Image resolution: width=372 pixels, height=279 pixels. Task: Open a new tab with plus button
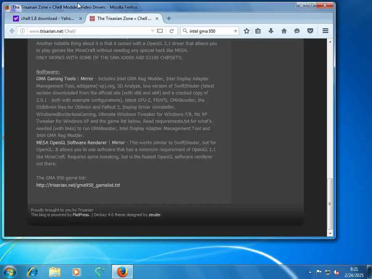click(x=169, y=19)
